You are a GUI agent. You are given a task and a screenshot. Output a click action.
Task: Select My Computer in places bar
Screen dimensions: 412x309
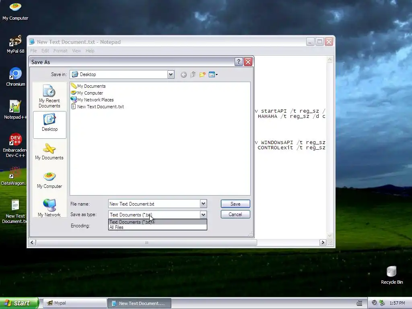tap(49, 181)
